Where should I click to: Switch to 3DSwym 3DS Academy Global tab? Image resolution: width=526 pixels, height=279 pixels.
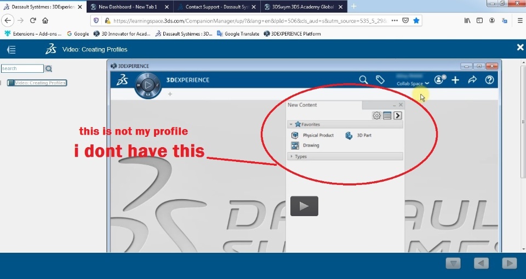[303, 7]
